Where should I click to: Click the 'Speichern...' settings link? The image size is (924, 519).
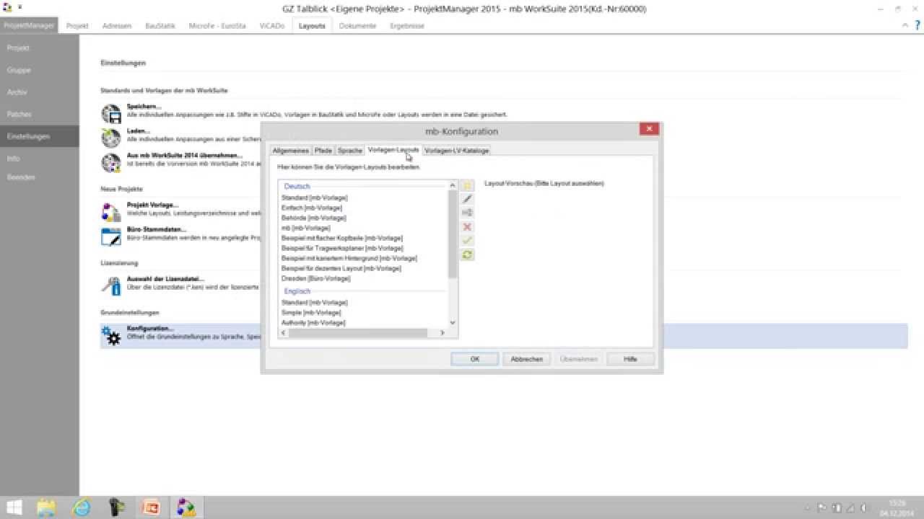click(x=144, y=107)
